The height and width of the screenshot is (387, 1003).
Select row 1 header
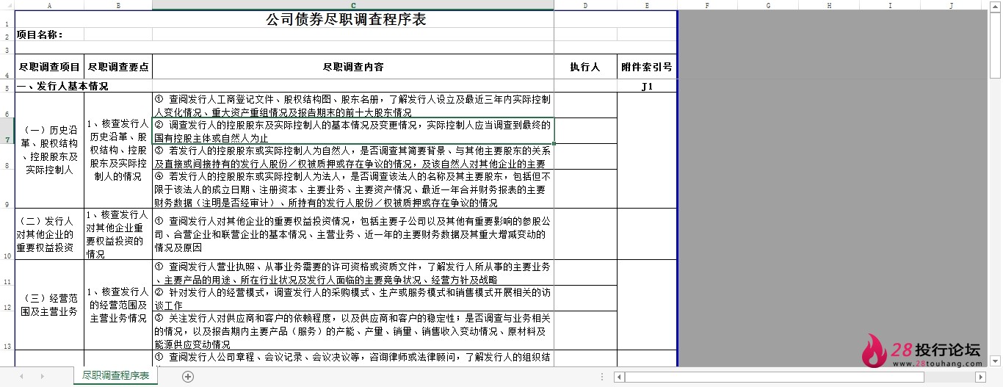[7, 19]
